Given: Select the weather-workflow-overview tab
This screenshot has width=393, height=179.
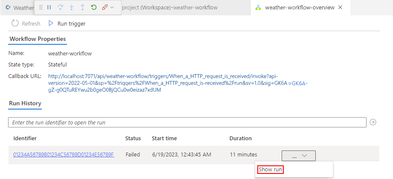Looking at the screenshot, I should pyautogui.click(x=300, y=8).
